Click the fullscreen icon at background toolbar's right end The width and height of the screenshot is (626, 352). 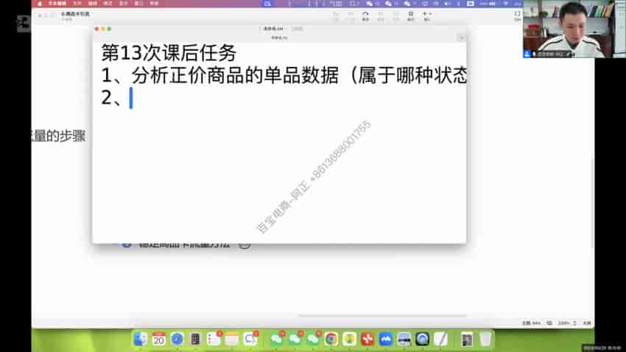click(518, 14)
